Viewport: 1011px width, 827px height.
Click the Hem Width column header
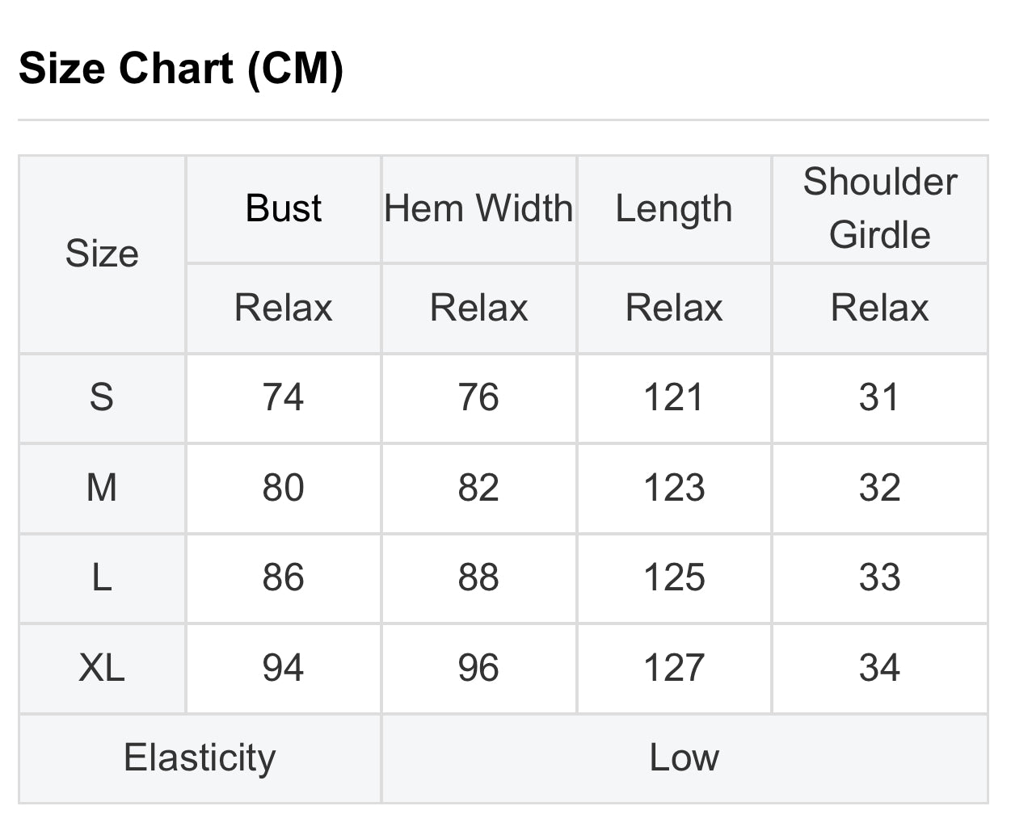coord(478,208)
